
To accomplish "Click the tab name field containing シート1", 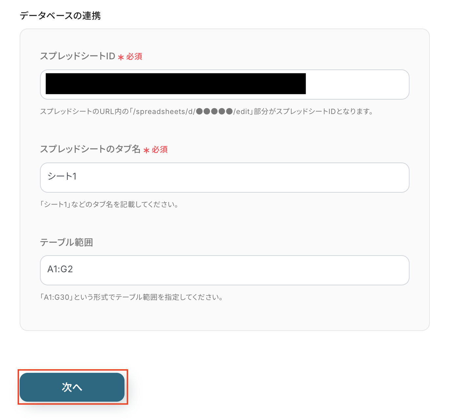I will 224,177.
